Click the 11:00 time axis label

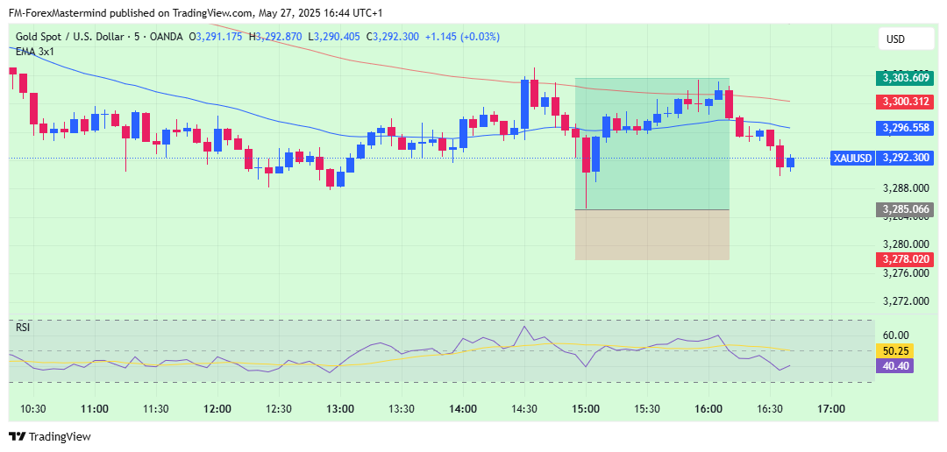95,408
